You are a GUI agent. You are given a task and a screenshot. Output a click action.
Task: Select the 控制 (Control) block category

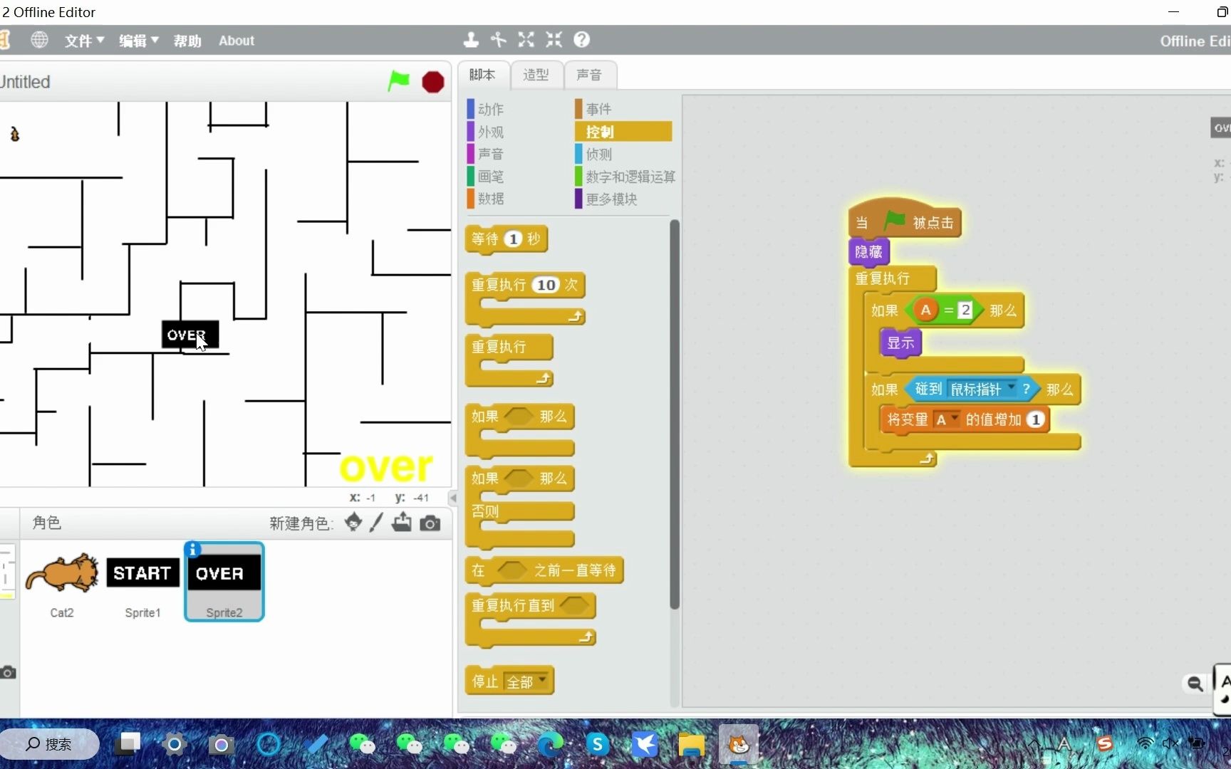599,132
